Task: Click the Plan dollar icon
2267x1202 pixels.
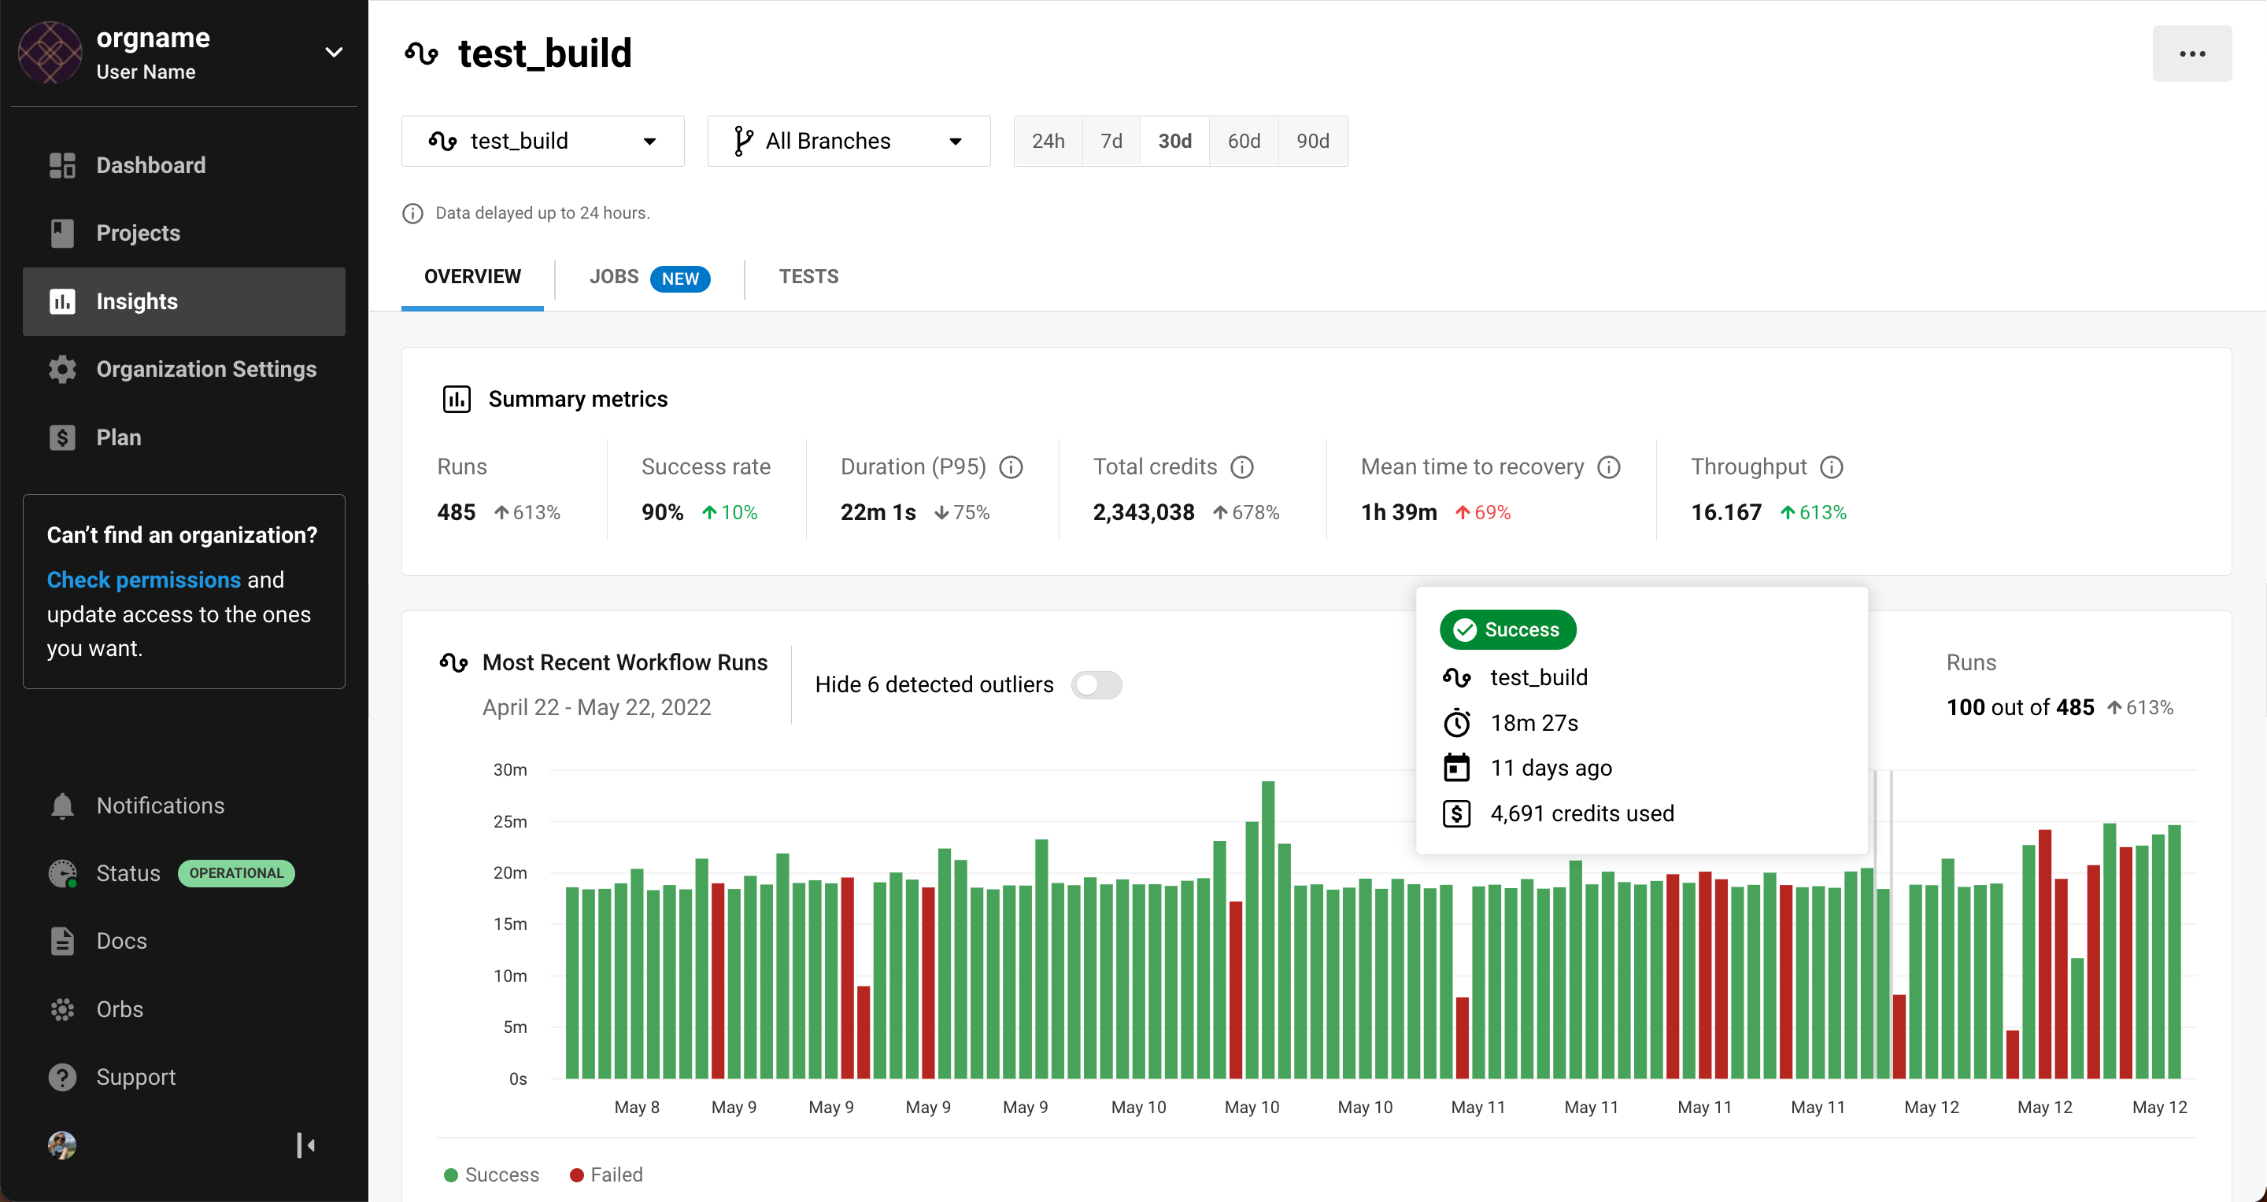Action: coord(62,437)
